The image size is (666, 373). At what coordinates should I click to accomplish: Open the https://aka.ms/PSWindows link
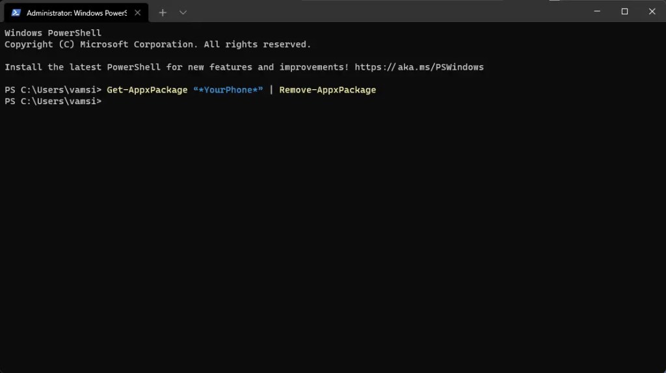420,67
